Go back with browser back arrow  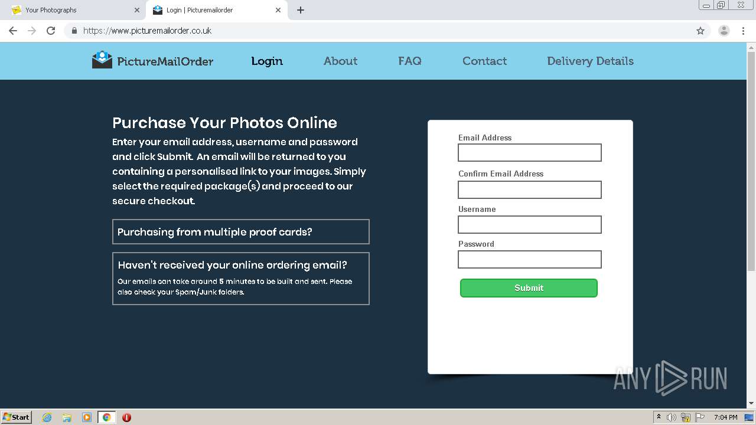coord(13,31)
